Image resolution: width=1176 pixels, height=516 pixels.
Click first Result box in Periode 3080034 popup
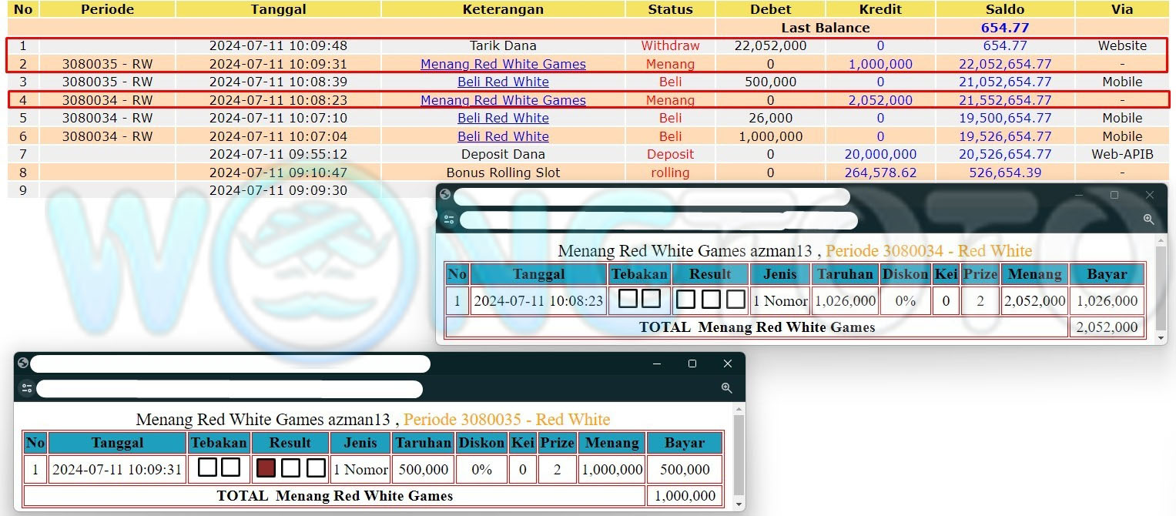point(685,299)
